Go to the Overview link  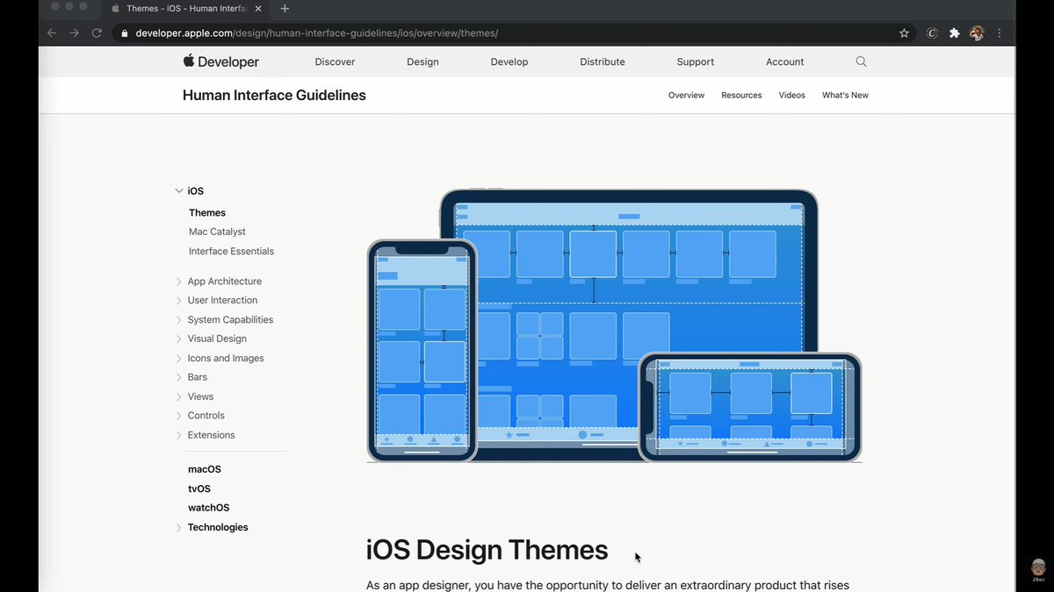tap(686, 95)
